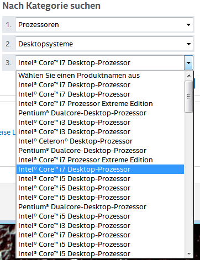Choose the Core i7 Extreme Edition above the highlighted entry
Viewport: 200px width, 260px height.
pyautogui.click(x=100, y=160)
